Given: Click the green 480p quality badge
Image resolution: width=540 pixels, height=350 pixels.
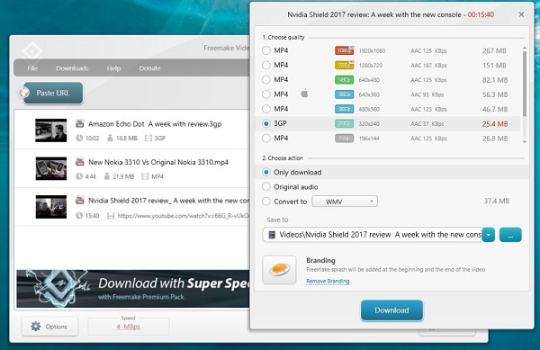Looking at the screenshot, I should pyautogui.click(x=345, y=80).
